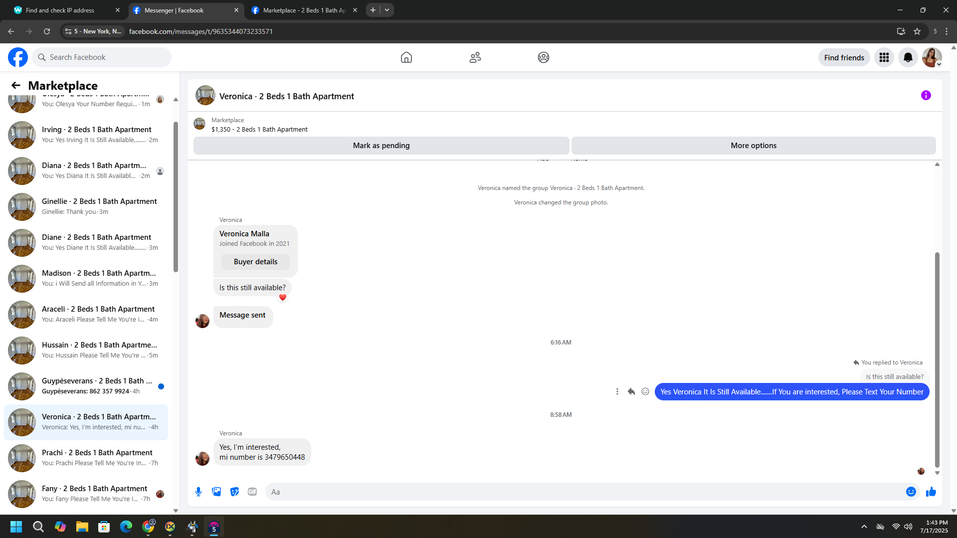Open the Microsoft Store from the taskbar
Viewport: 957px width, 538px height.
104,527
